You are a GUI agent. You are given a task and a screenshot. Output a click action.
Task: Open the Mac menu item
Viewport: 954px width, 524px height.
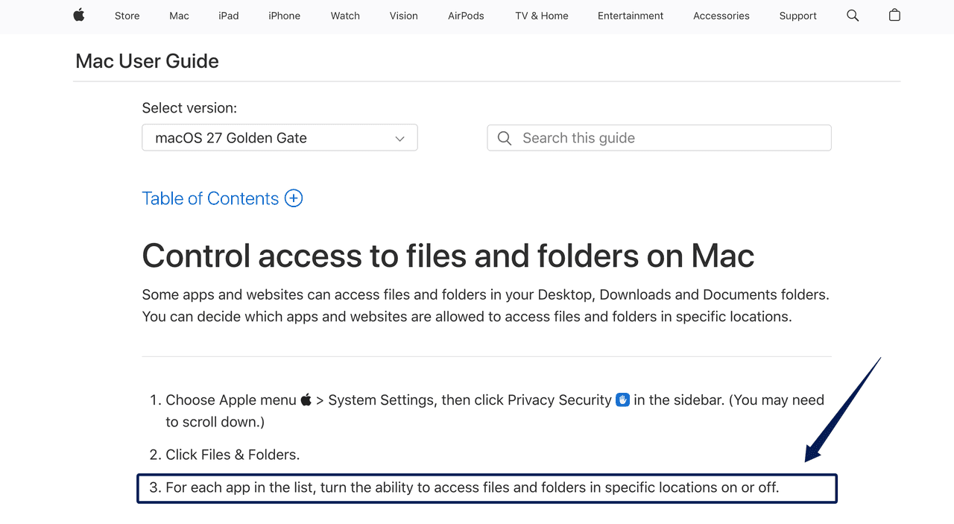(x=179, y=16)
